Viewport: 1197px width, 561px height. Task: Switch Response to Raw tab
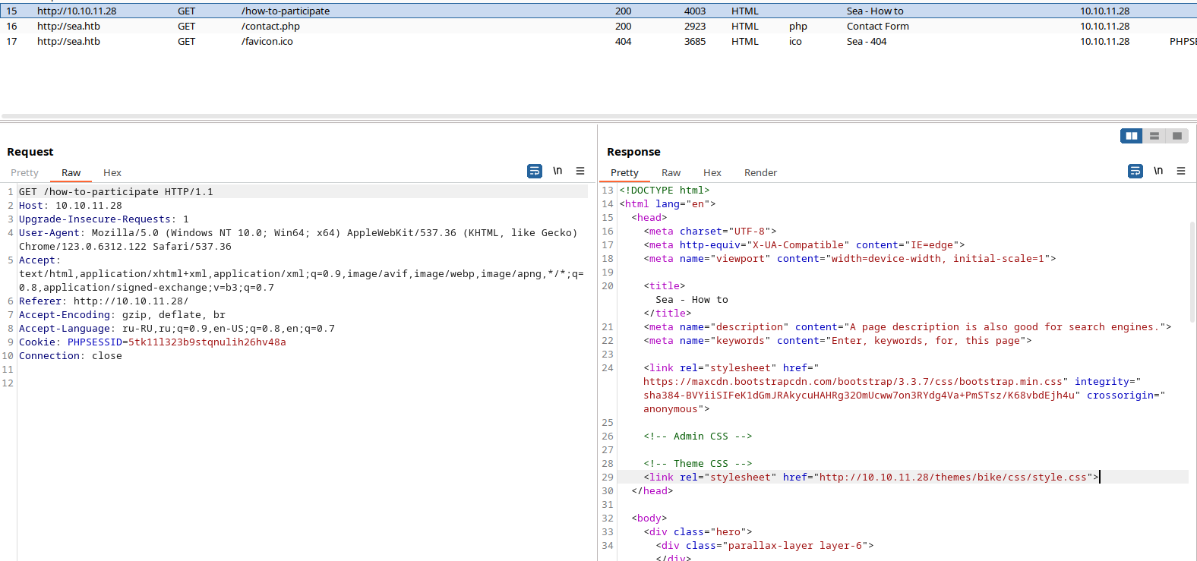(x=671, y=173)
